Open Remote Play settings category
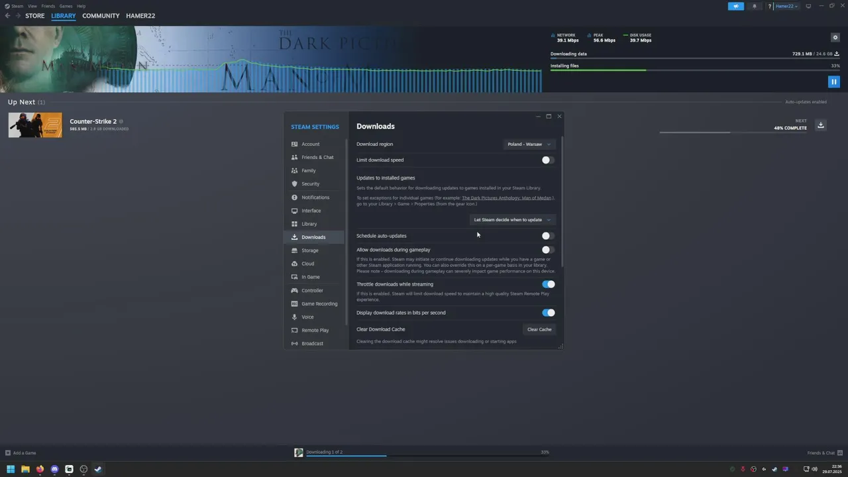 coord(314,330)
